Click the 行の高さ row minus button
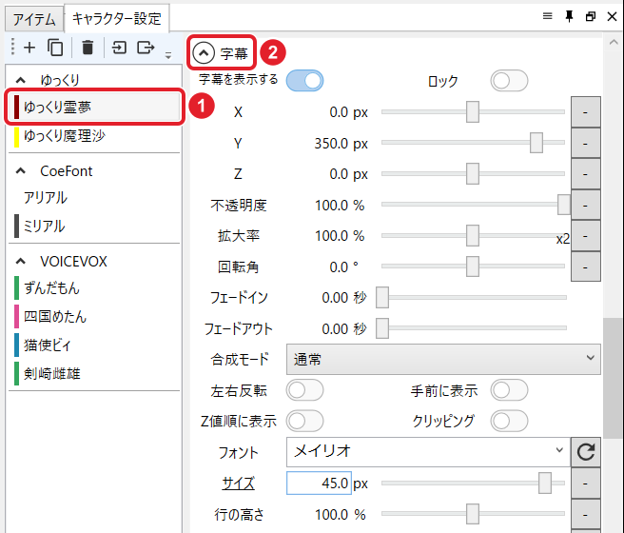This screenshot has width=624, height=533. [x=586, y=514]
